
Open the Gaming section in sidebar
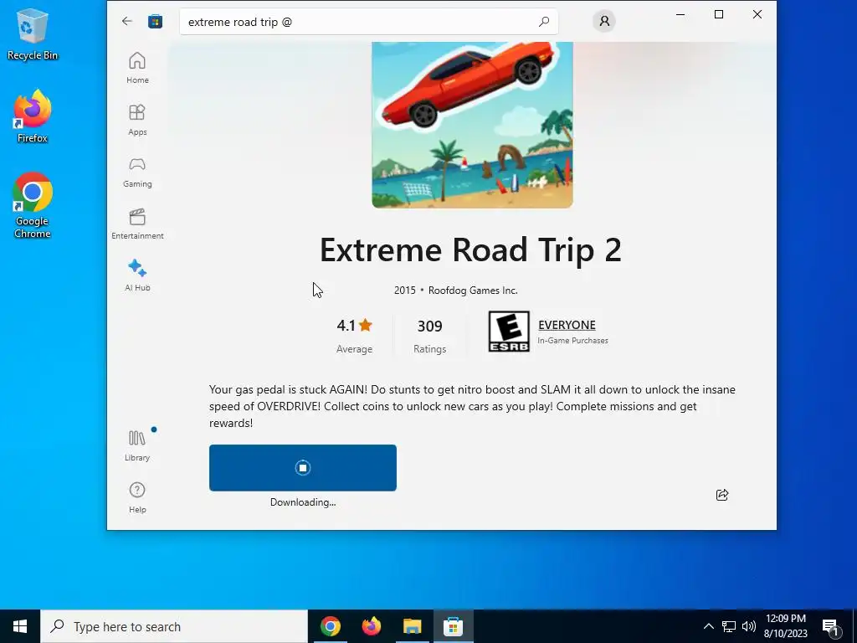click(137, 172)
